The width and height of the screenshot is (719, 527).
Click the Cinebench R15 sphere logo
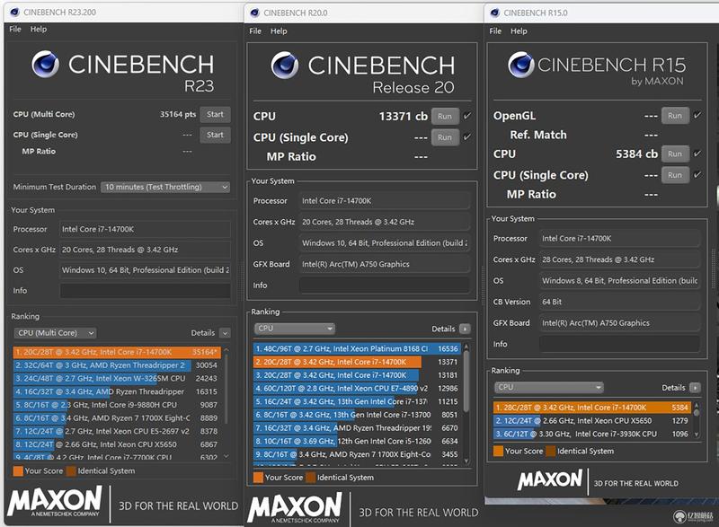[521, 65]
